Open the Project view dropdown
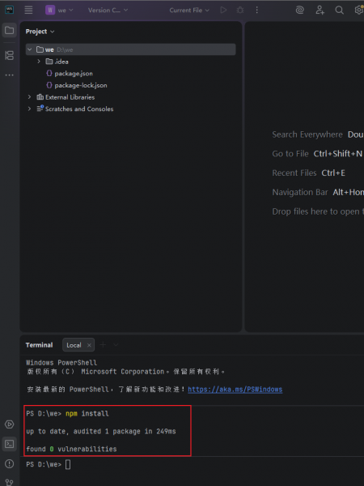Screen dimensions: 364x486 click(40, 32)
